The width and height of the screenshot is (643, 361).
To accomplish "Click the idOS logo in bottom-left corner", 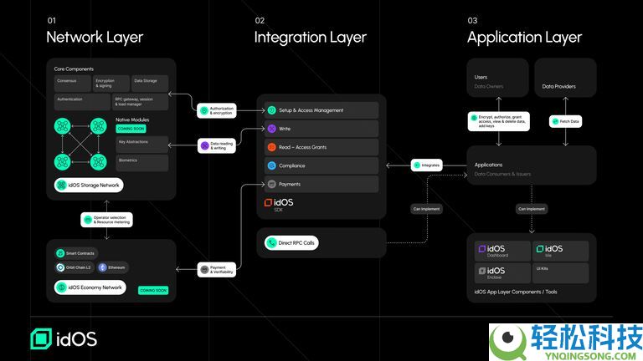I will (x=63, y=339).
